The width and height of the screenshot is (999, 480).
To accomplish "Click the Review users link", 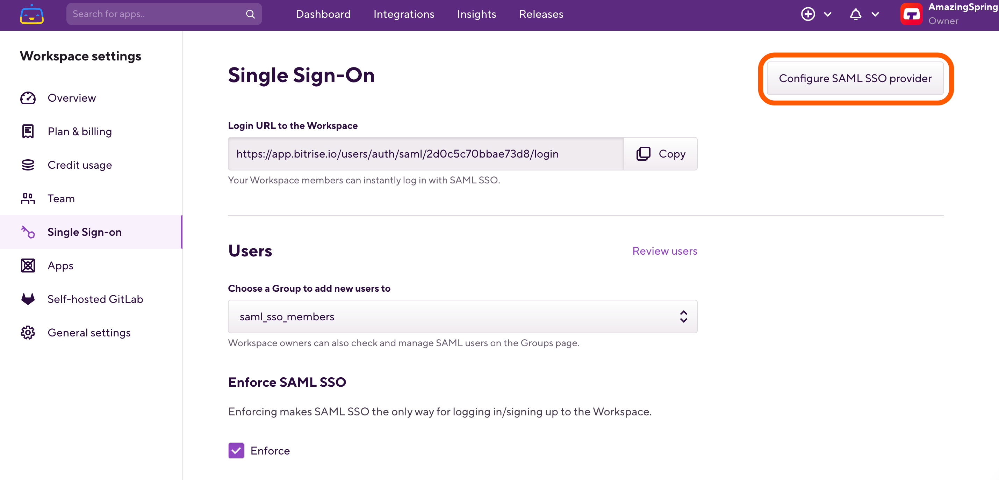I will pos(665,251).
